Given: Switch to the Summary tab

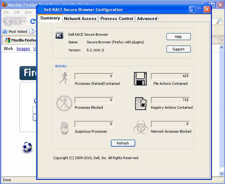Looking at the screenshot, I should [50, 18].
